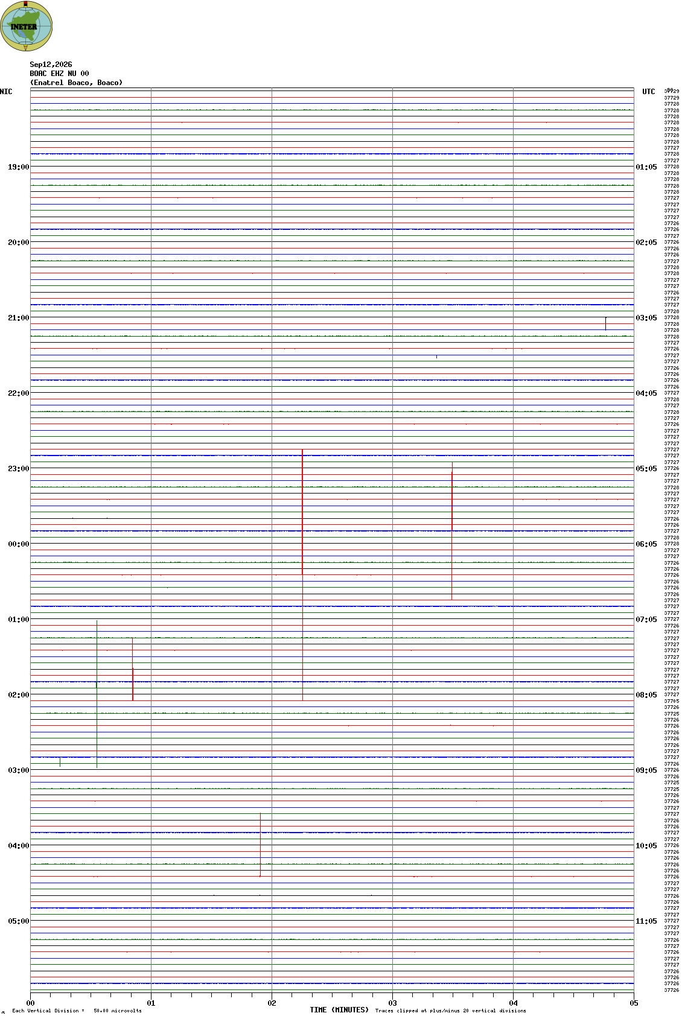Select the 05:00 local time label

point(18,921)
